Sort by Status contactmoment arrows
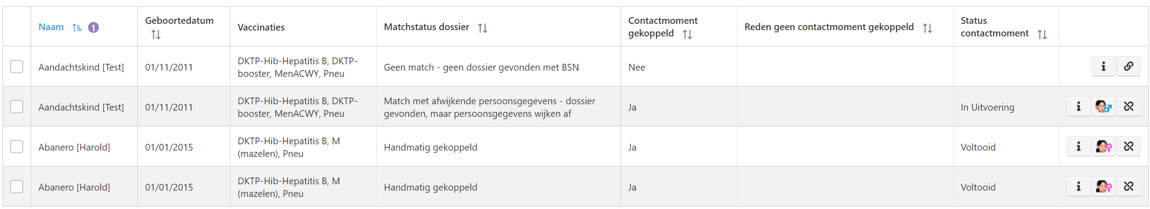The image size is (1150, 209). [1042, 34]
